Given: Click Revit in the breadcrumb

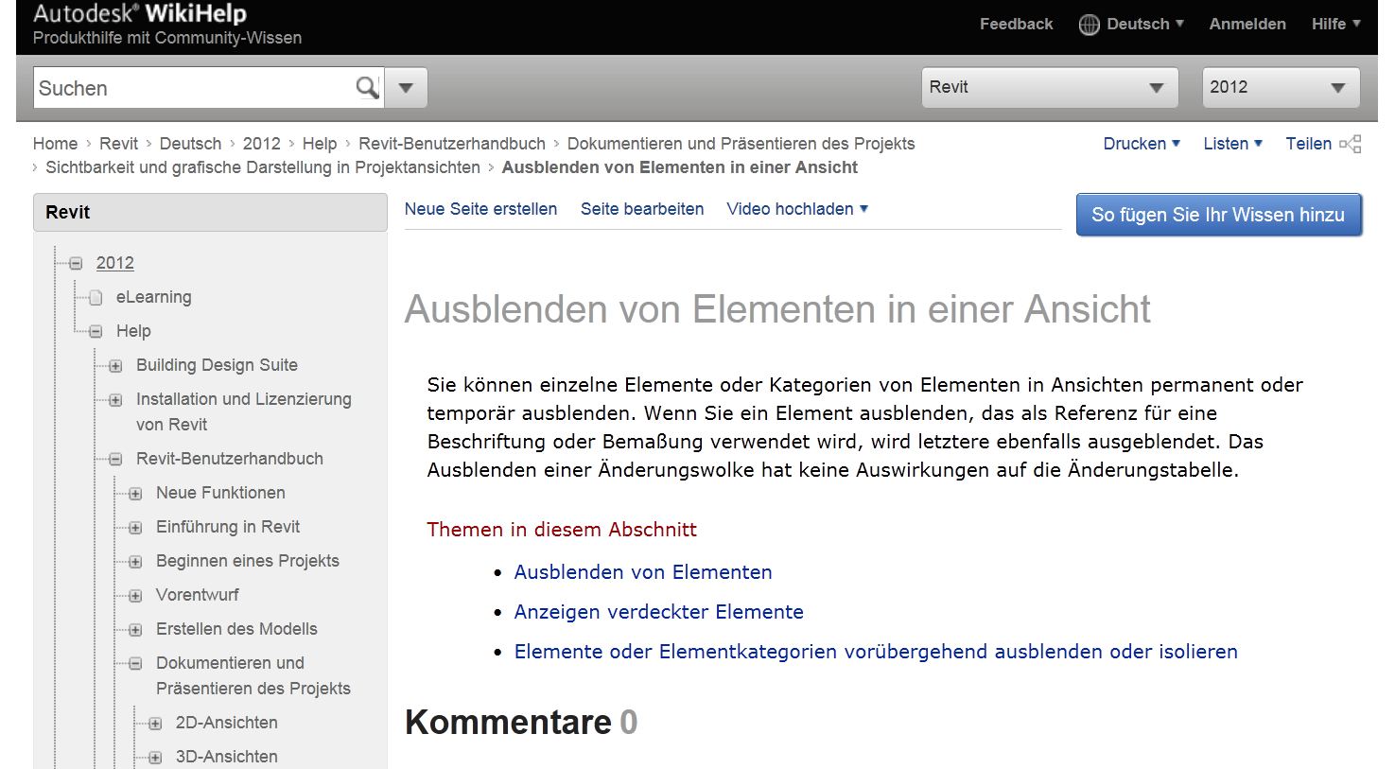Looking at the screenshot, I should (118, 144).
